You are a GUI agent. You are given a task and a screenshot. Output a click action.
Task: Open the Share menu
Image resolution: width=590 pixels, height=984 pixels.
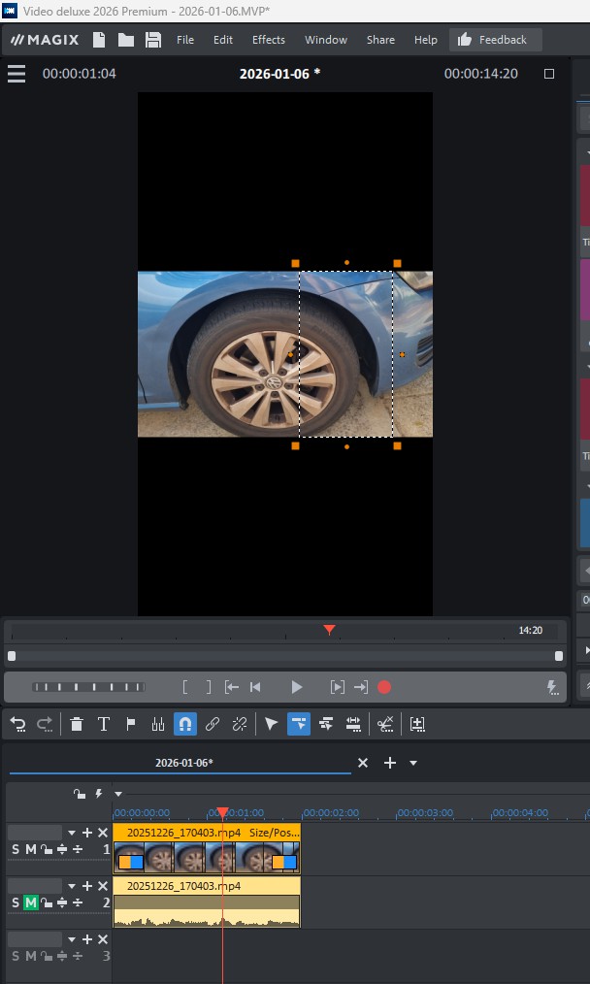coord(380,40)
